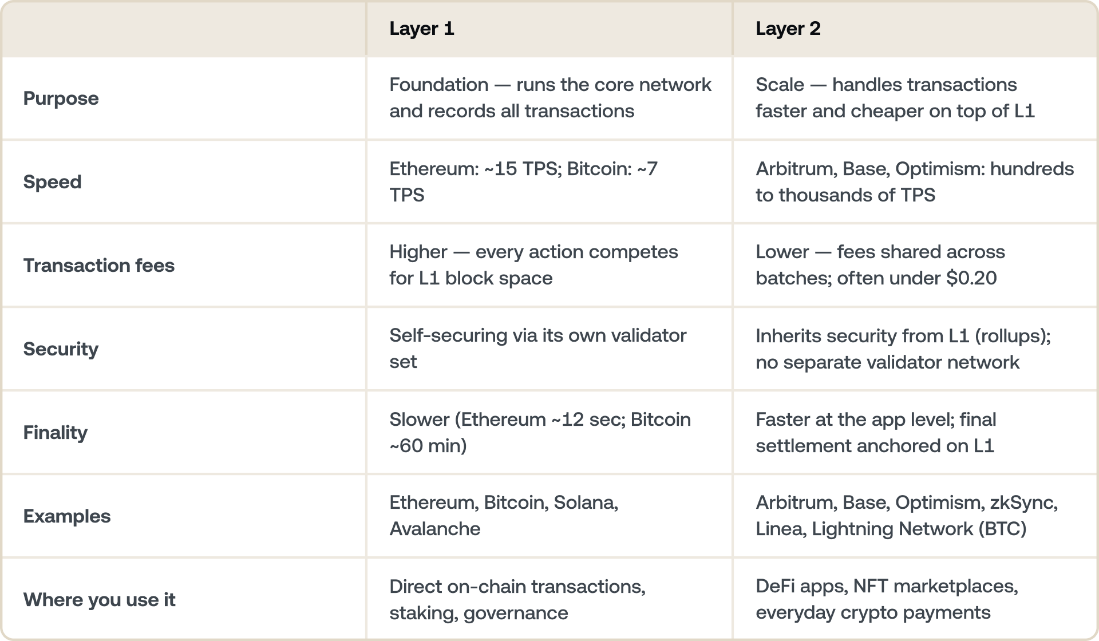Click the Transaction fees row label

coord(98,266)
